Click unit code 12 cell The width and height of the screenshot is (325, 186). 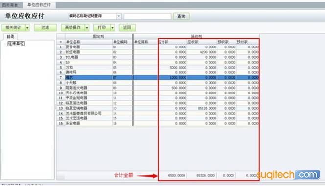pyautogui.click(x=122, y=103)
